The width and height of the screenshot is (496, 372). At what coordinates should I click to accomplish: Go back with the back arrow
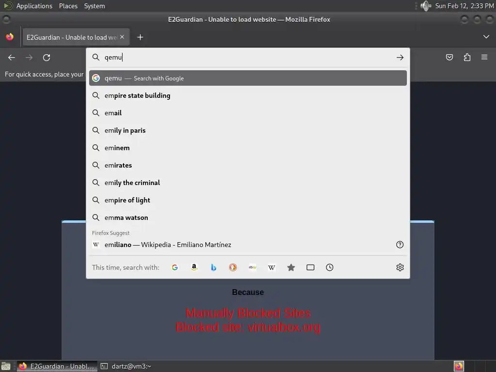(x=12, y=58)
